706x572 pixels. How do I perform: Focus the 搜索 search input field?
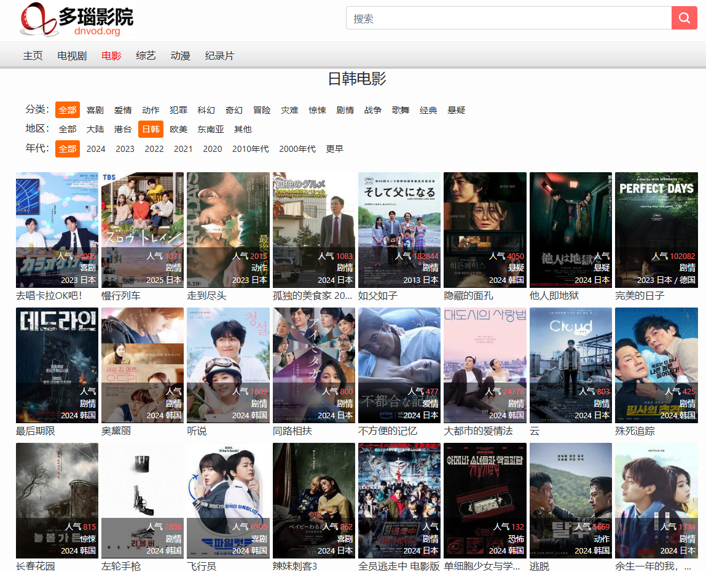pos(509,18)
